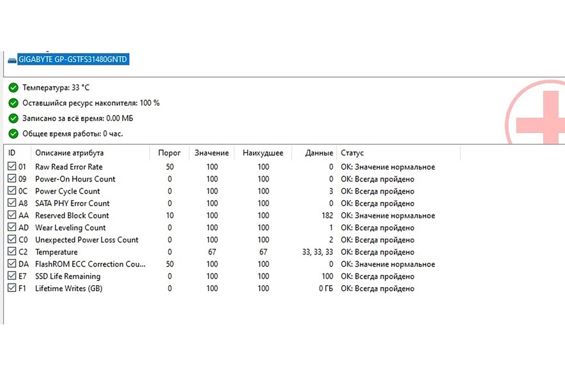Screen dimensions: 565x376
Task: Sort by the Статус column header
Action: 352,153
